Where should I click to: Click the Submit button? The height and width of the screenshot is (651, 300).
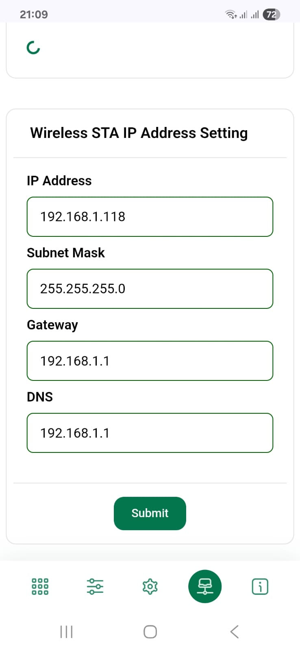click(150, 513)
